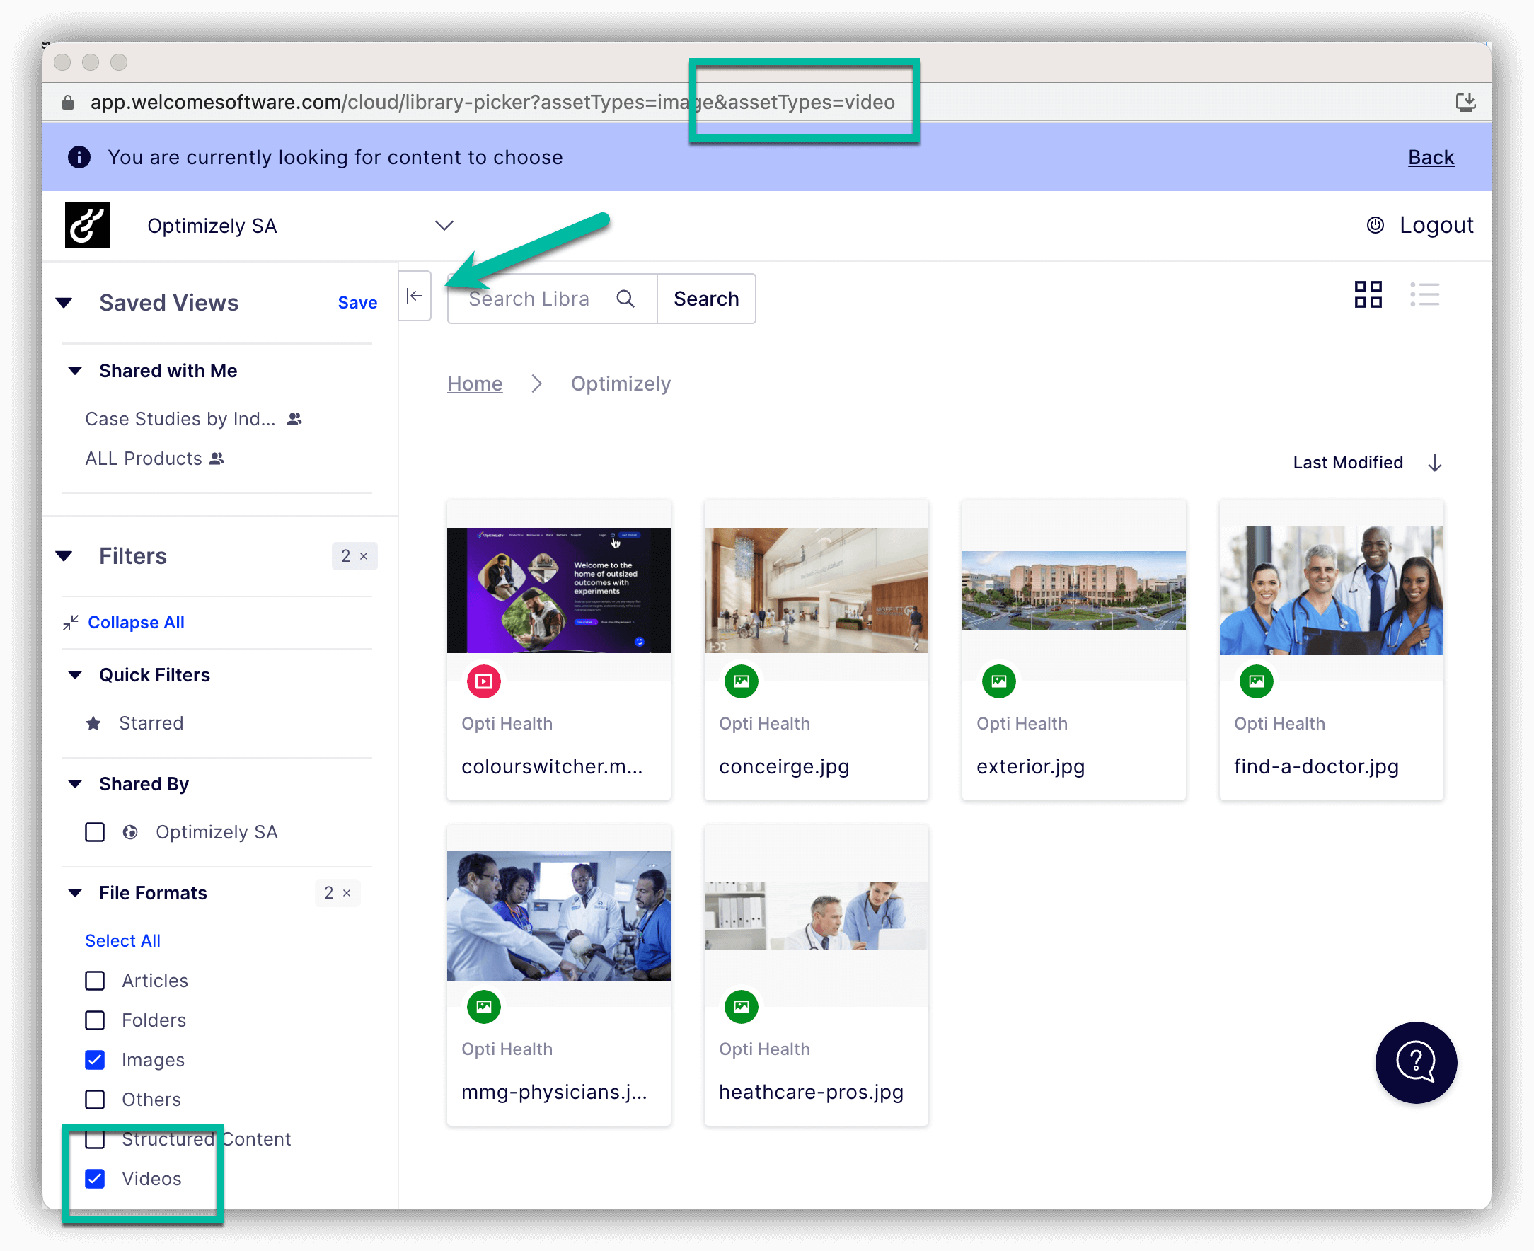Check the Articles file format

coord(94,981)
